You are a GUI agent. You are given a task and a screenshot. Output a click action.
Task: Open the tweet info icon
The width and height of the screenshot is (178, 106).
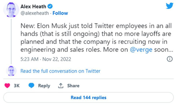pos(170,59)
